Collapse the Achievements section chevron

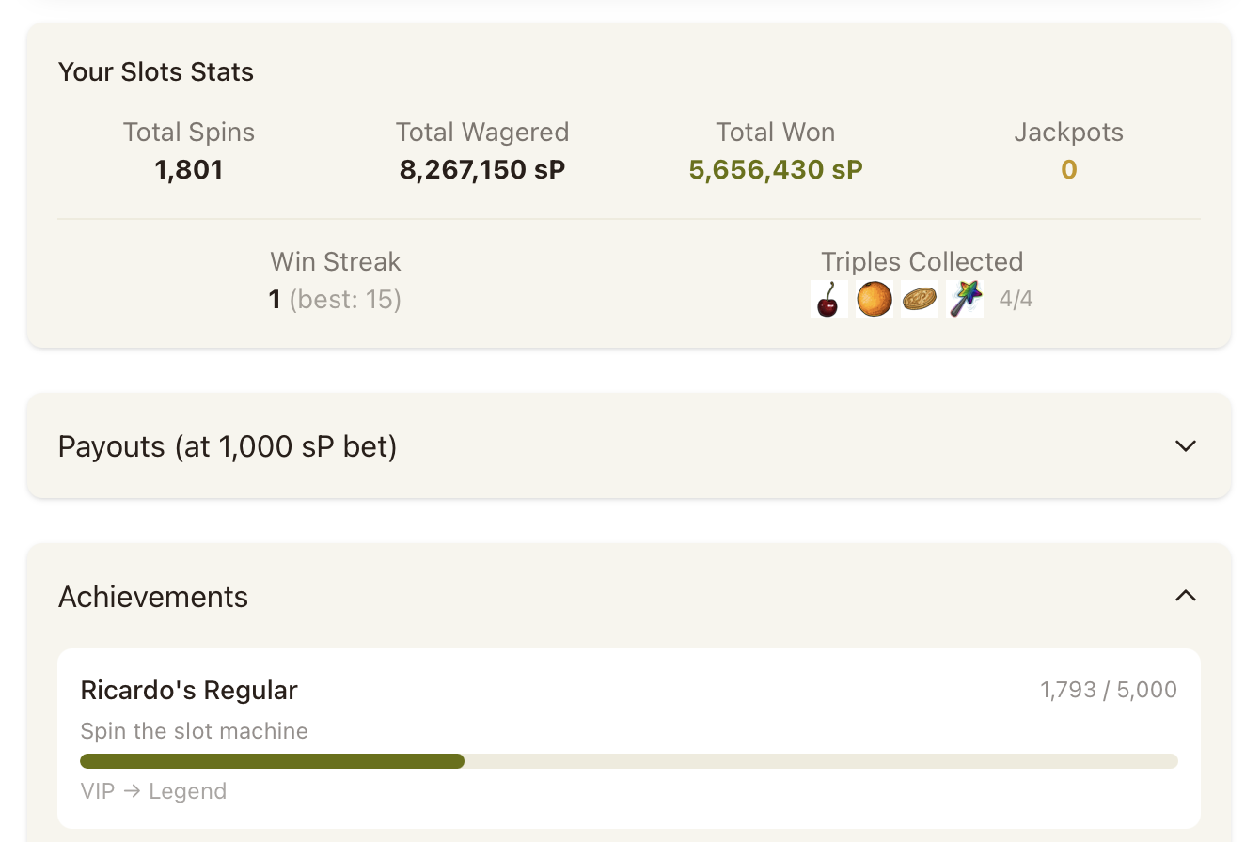1186,596
